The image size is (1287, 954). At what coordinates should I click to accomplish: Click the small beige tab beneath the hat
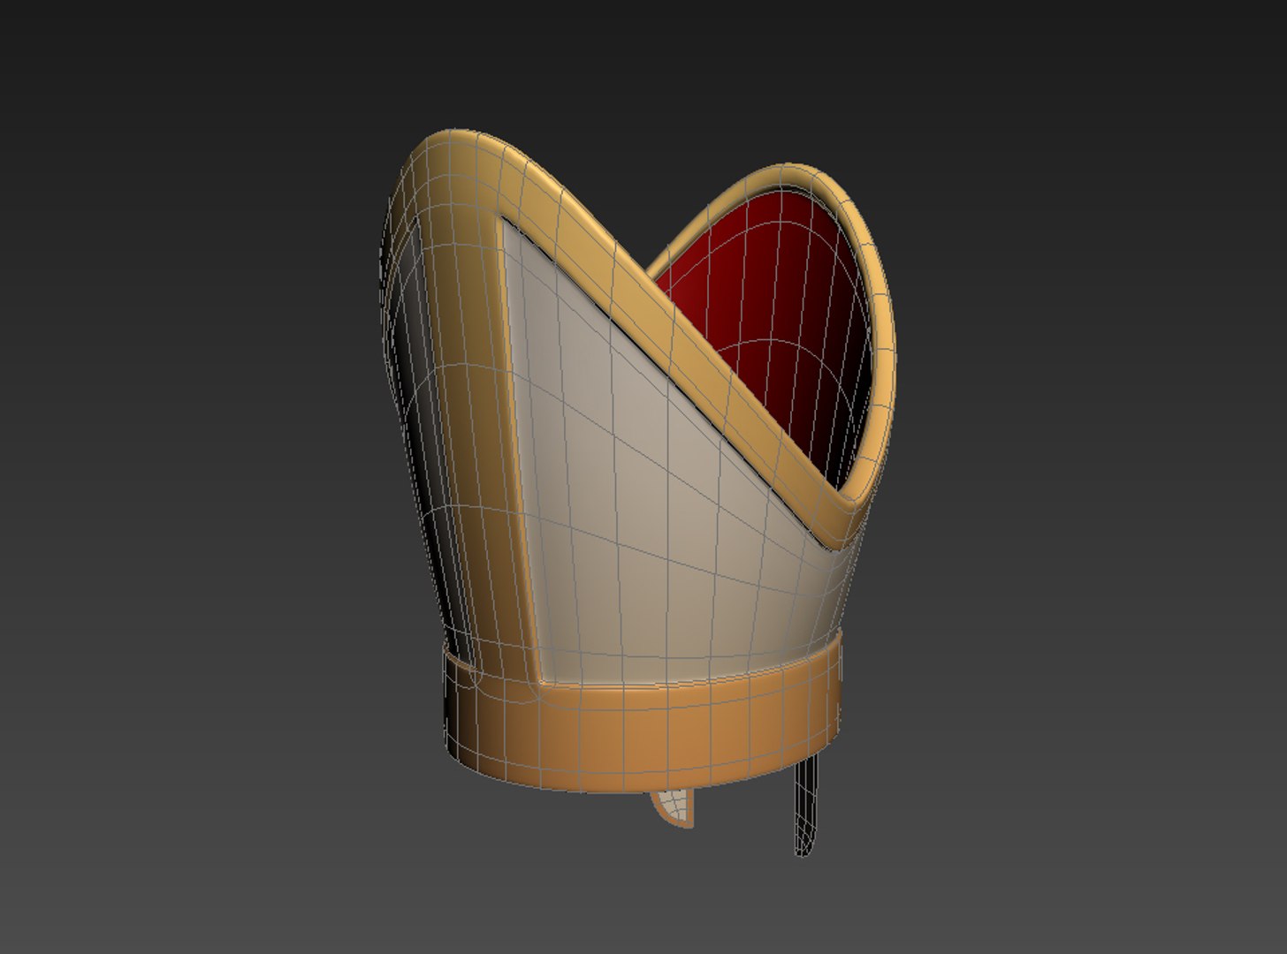[673, 807]
